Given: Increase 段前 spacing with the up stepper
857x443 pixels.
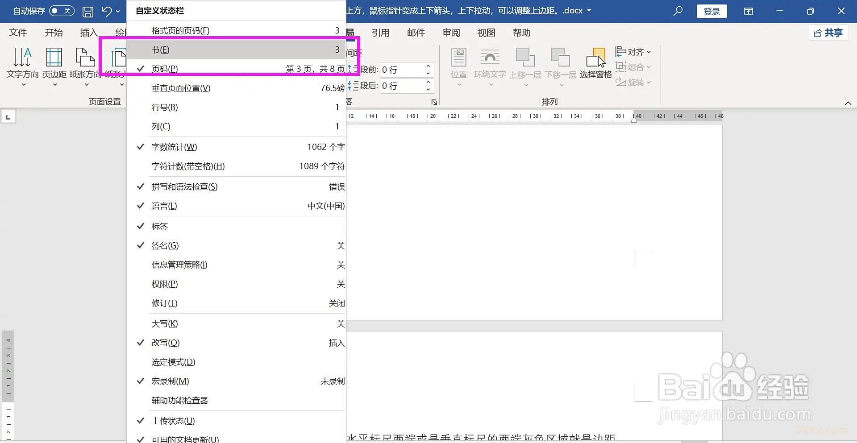Looking at the screenshot, I should 427,66.
